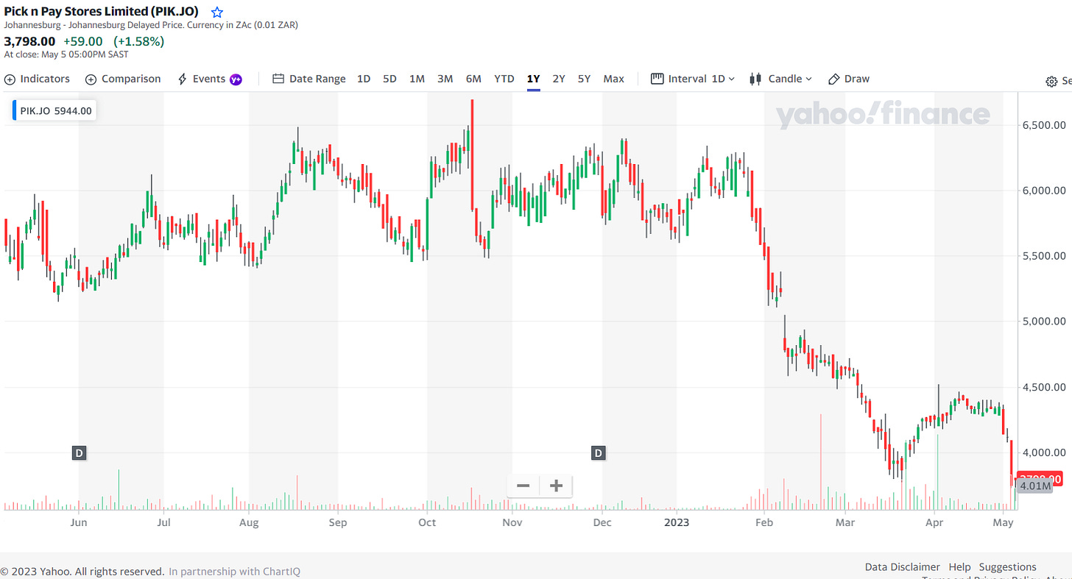Open the Indicators menu
The image size is (1072, 579).
point(37,79)
